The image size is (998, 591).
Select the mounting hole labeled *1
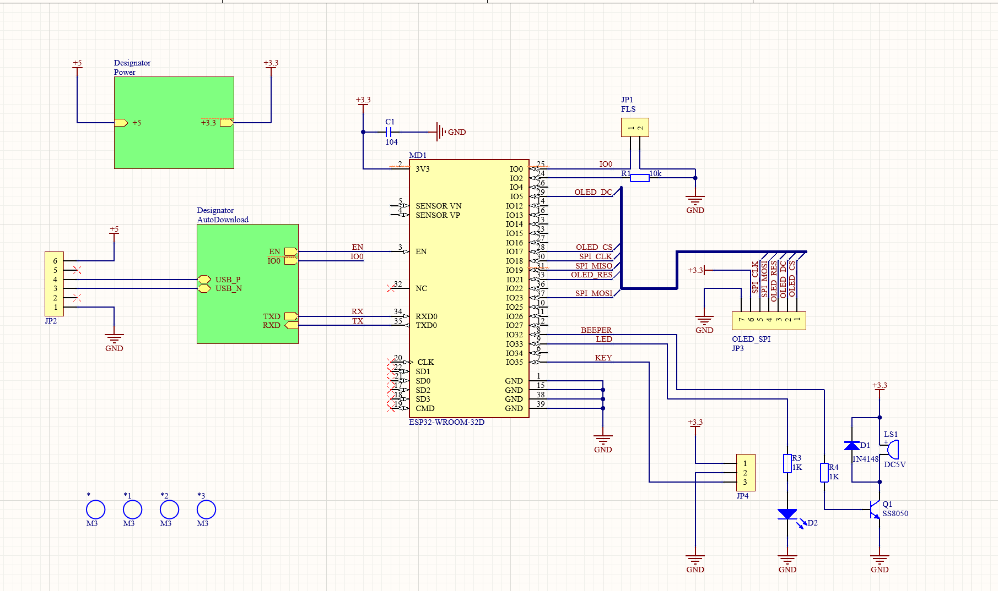pyautogui.click(x=132, y=510)
